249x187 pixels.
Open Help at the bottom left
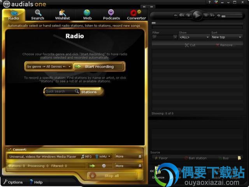tap(36, 182)
